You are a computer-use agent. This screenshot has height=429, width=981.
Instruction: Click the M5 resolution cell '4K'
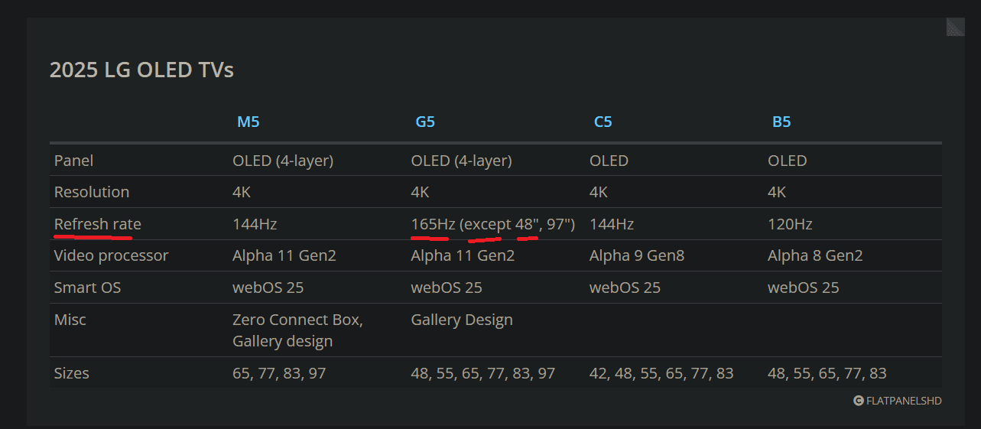pyautogui.click(x=242, y=192)
